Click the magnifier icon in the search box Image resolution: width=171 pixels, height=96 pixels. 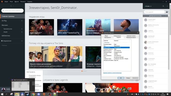pyautogui.click(x=3, y=11)
